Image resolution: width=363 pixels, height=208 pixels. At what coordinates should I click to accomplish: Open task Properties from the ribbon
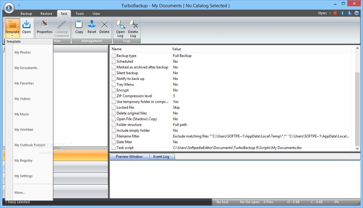[45, 27]
